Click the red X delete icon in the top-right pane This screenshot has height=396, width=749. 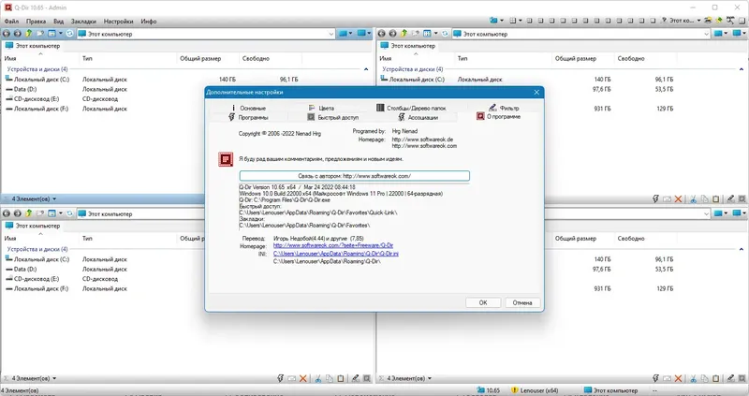tap(678, 198)
